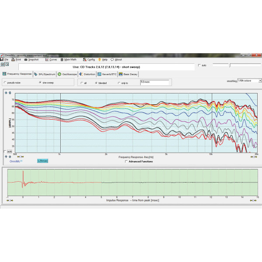Click the 5.0 msec input field
The image size is (262, 262).
click(154, 82)
